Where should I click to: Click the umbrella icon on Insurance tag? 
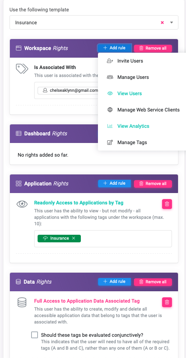click(x=45, y=238)
